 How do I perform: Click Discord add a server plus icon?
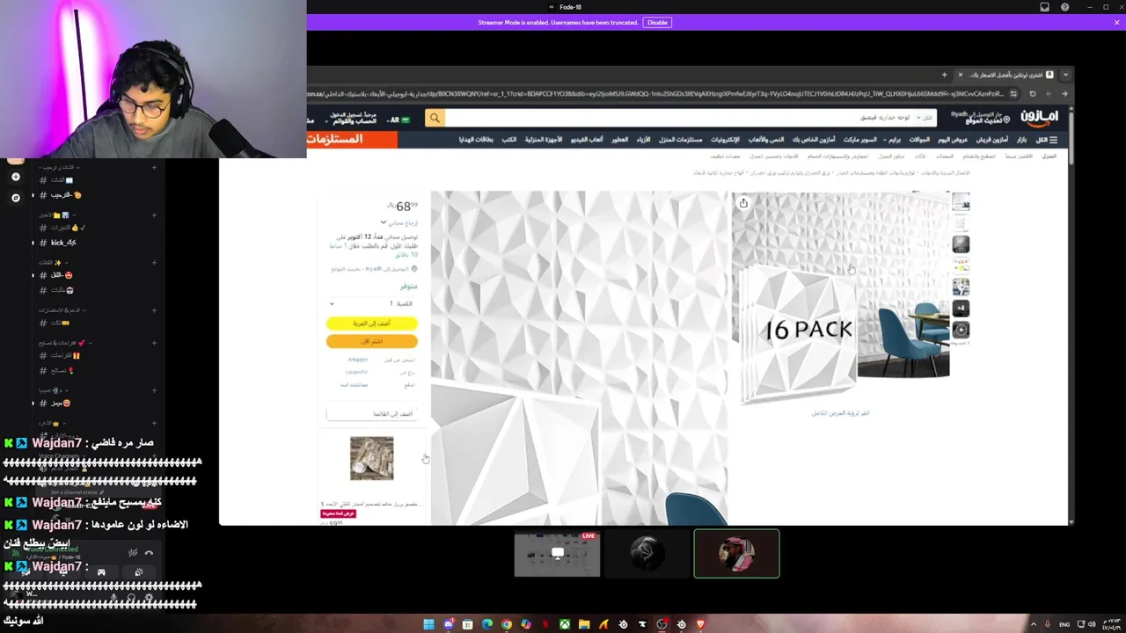point(15,177)
